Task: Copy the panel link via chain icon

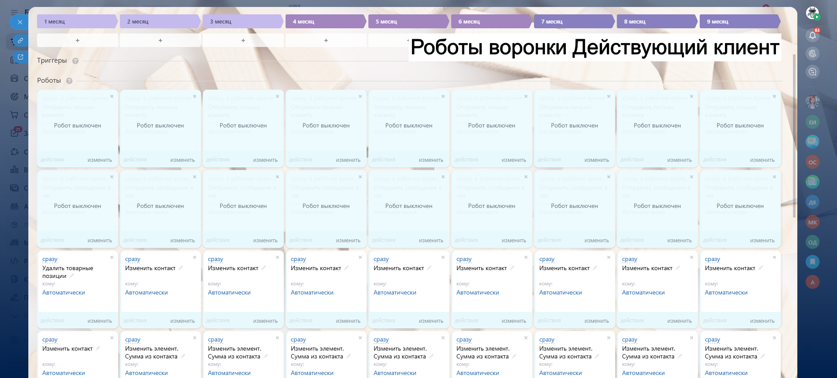Action: click(x=20, y=40)
